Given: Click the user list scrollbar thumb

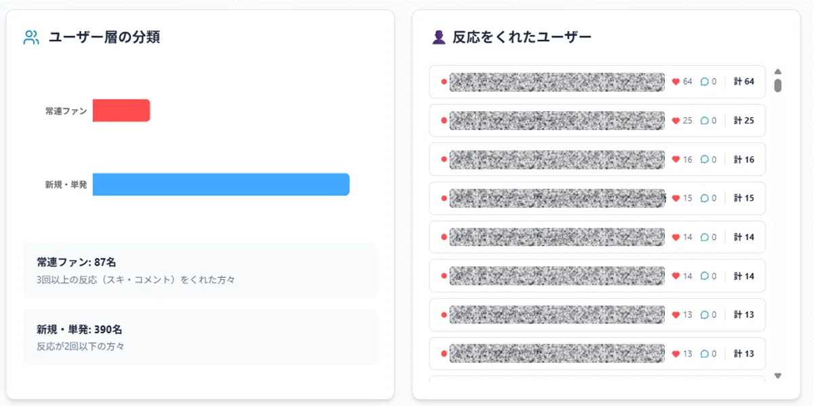Looking at the screenshot, I should (778, 85).
